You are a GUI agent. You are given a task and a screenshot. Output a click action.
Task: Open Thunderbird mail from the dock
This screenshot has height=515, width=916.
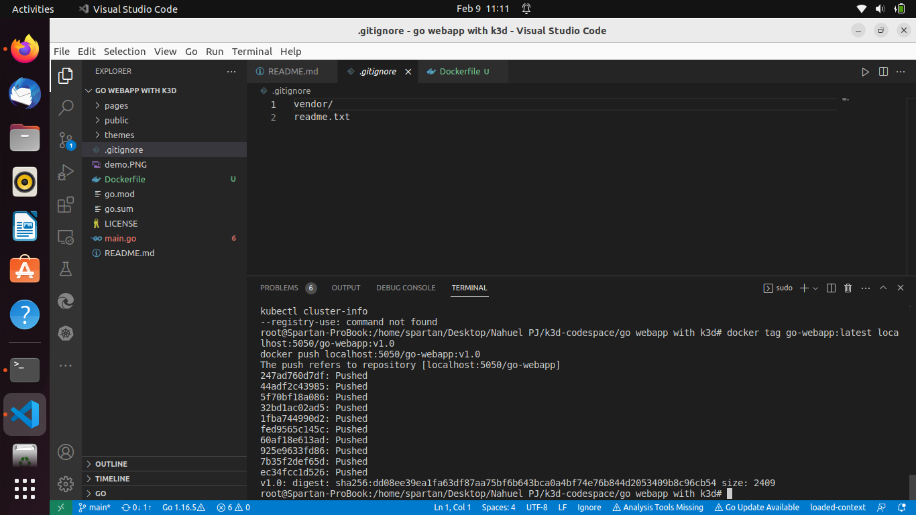25,93
